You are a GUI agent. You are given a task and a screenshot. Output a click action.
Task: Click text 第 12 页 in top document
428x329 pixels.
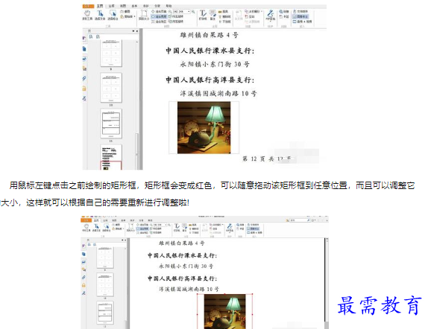(x=254, y=159)
